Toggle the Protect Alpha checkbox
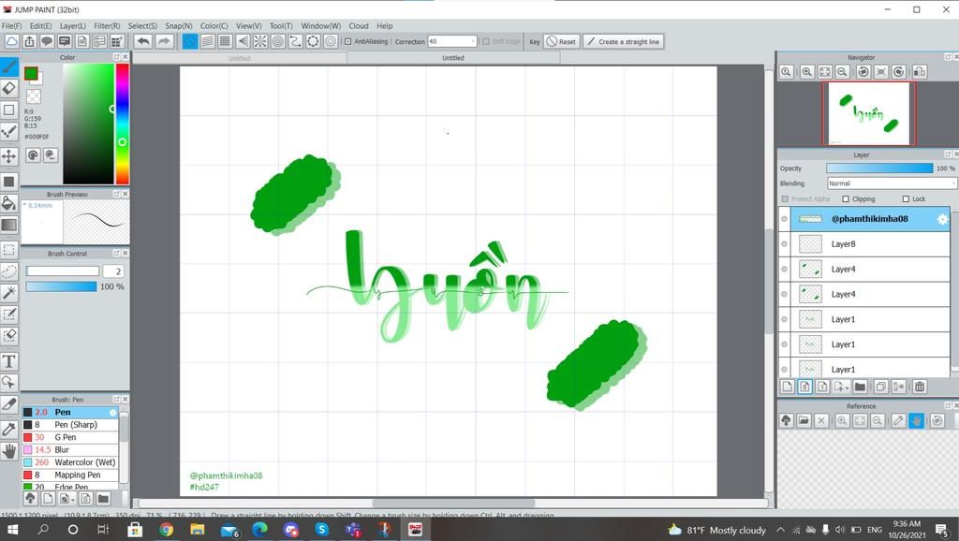959x541 pixels. point(785,198)
